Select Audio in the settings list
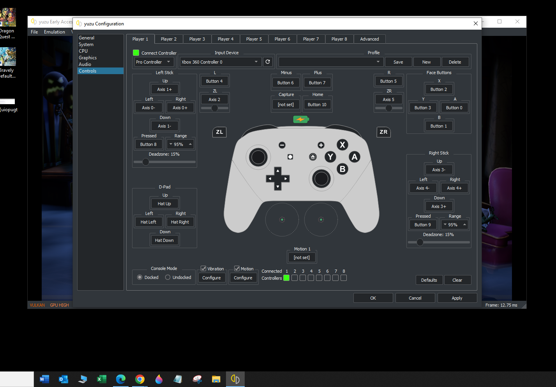Screen dimensions: 556x387 [85, 64]
